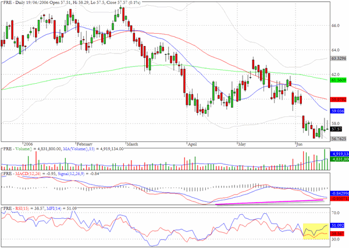Select the red -0.950713 MACD value tag

click(340, 199)
